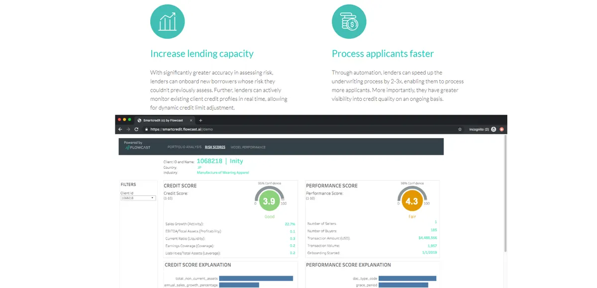Click the Number of Sellers label
Screen dimensions: 597x288
[322, 224]
